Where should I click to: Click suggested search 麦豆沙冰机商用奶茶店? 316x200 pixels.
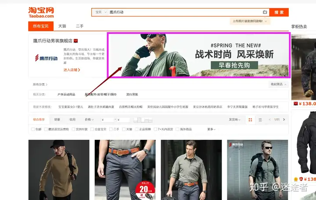pyautogui.click(x=208, y=107)
